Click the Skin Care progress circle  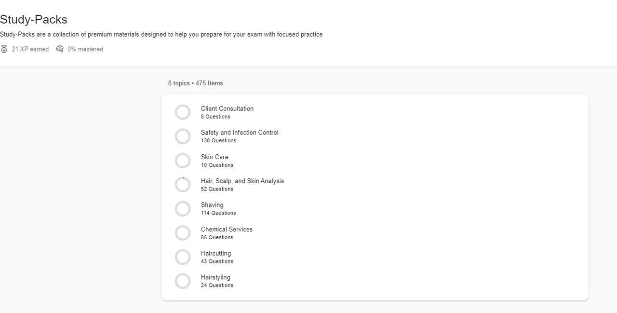pos(183,161)
